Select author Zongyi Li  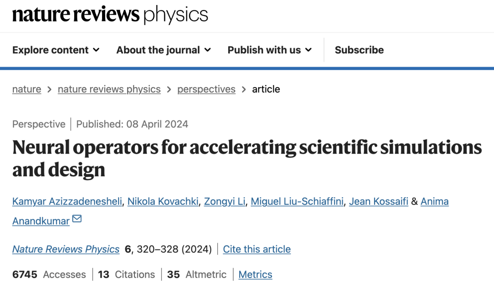(x=225, y=201)
